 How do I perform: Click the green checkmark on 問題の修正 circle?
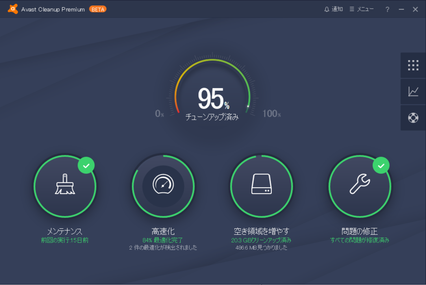pos(381,166)
